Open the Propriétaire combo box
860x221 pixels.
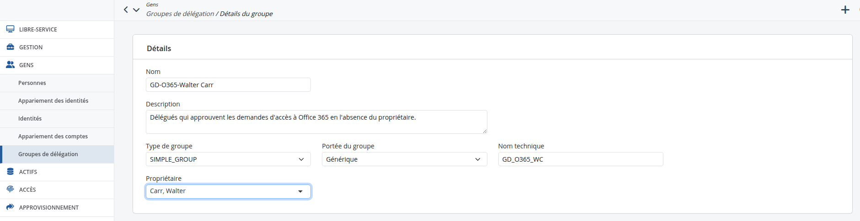tap(228, 191)
